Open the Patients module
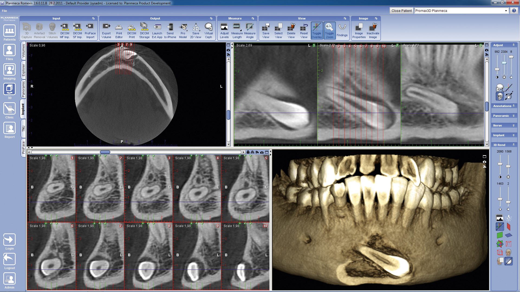This screenshot has height=292, width=520. coord(9,33)
